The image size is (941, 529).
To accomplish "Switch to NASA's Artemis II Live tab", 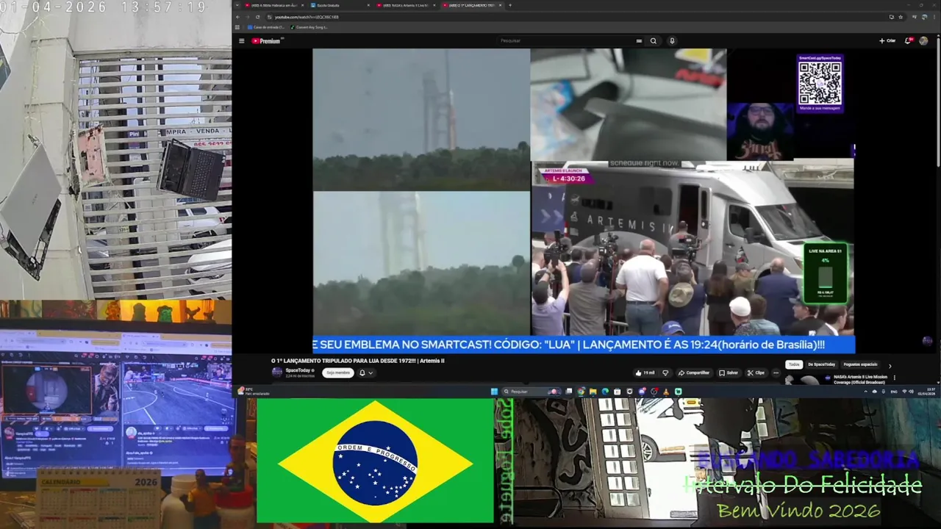I will tap(406, 5).
